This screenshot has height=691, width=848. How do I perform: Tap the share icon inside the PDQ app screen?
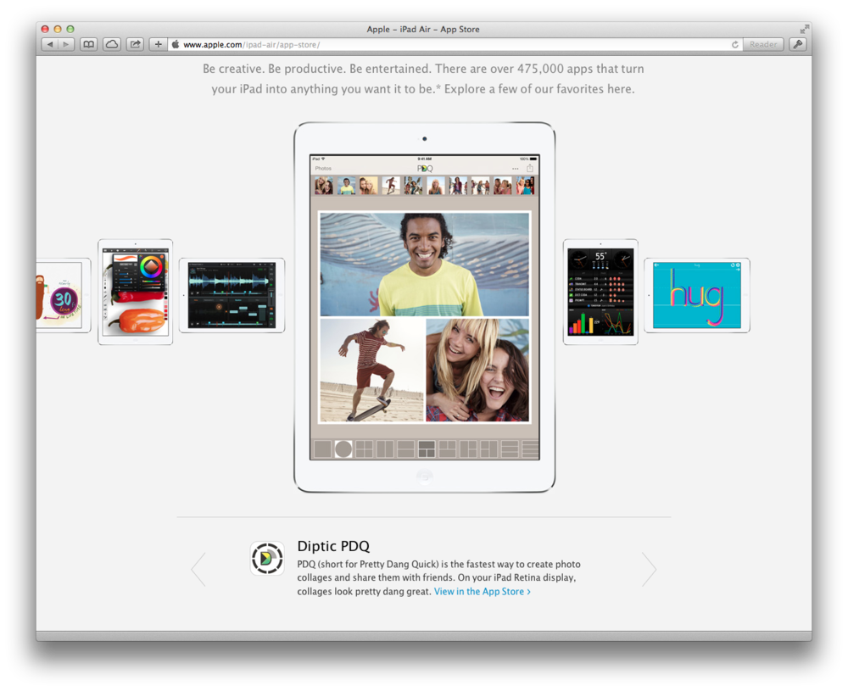pyautogui.click(x=530, y=169)
